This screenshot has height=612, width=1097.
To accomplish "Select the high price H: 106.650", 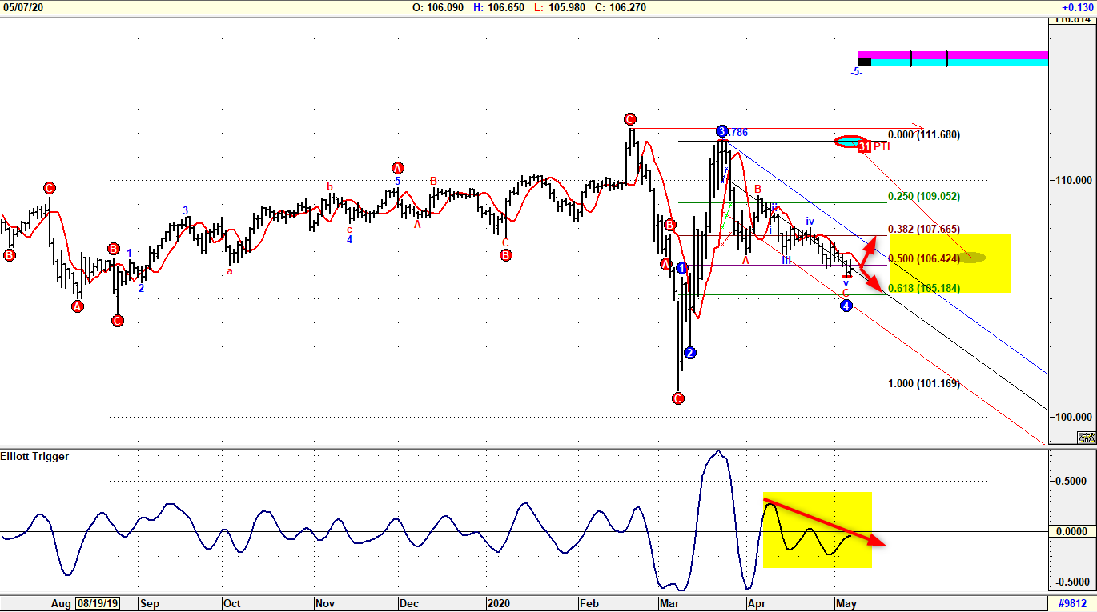I will [499, 7].
